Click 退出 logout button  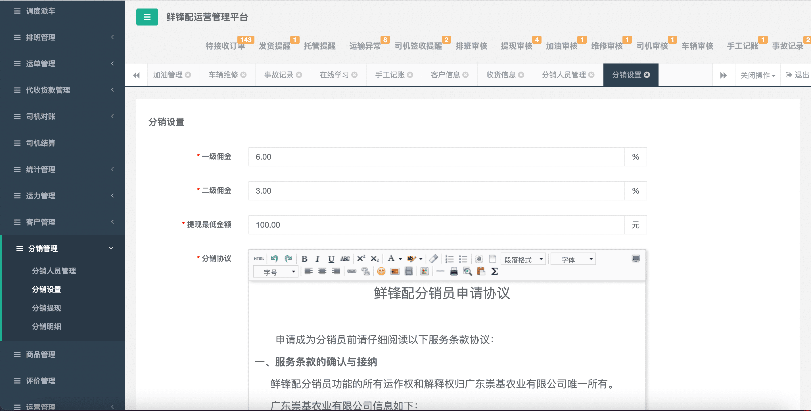pos(797,75)
